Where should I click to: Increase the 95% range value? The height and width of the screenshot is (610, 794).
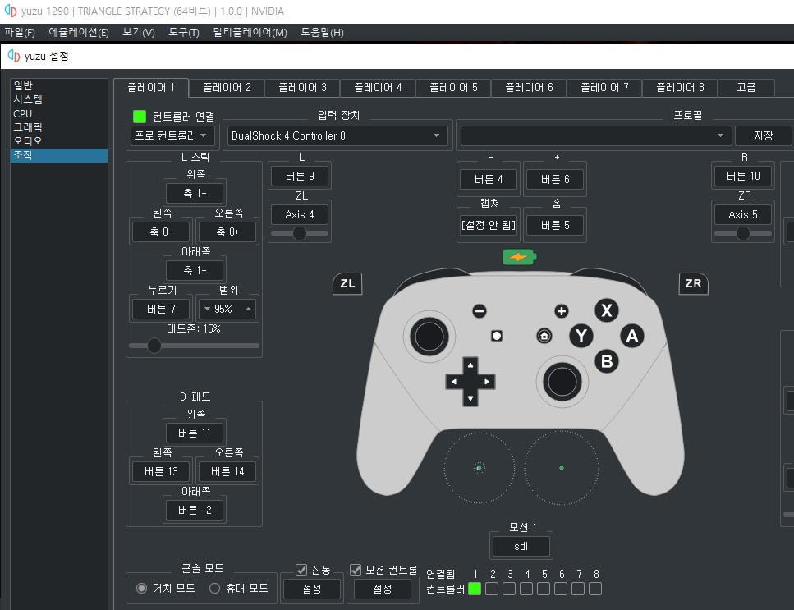pos(248,309)
